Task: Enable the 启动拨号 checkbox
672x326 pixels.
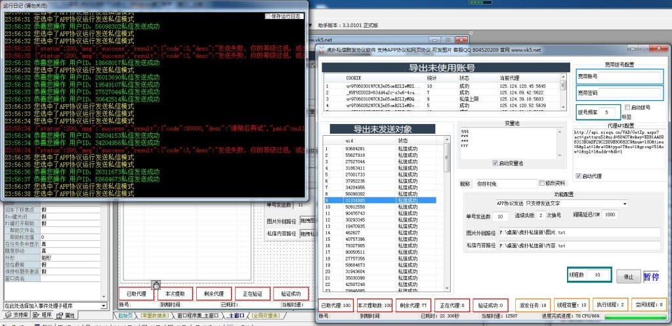Action: pos(627,108)
